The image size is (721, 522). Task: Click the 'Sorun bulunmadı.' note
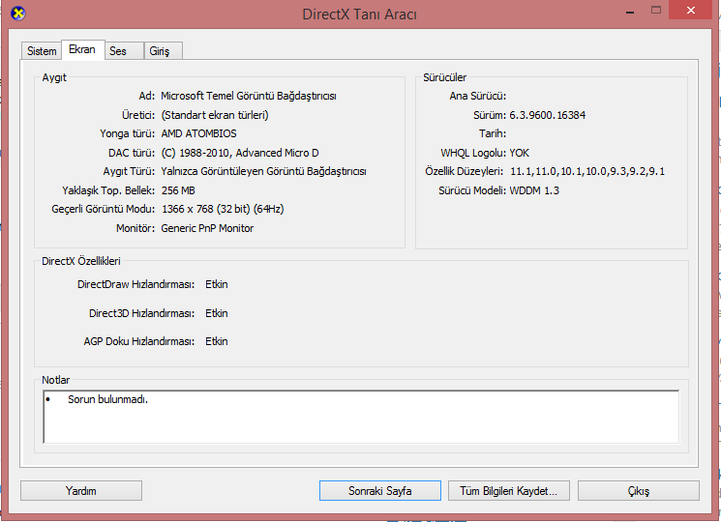107,399
